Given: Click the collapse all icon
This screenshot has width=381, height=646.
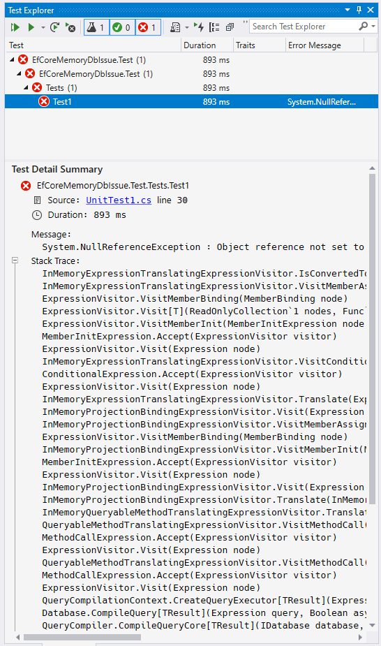Looking at the screenshot, I should (230, 27).
